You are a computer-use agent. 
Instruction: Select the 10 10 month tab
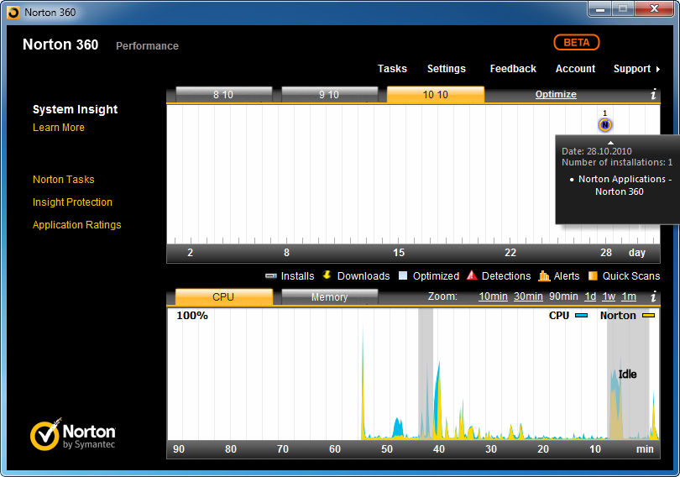[x=436, y=94]
